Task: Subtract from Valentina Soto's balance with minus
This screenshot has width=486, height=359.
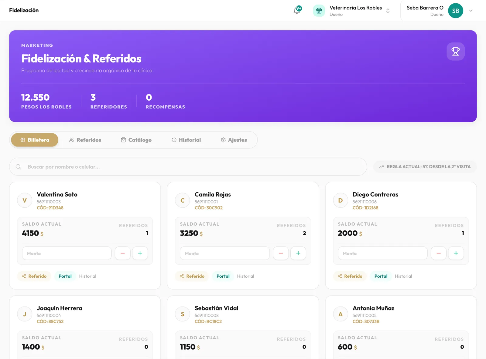Action: (x=123, y=253)
